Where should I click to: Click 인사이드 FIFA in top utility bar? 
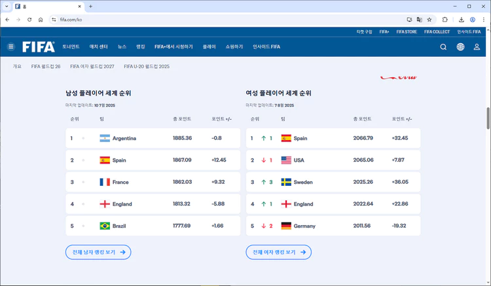(x=469, y=31)
